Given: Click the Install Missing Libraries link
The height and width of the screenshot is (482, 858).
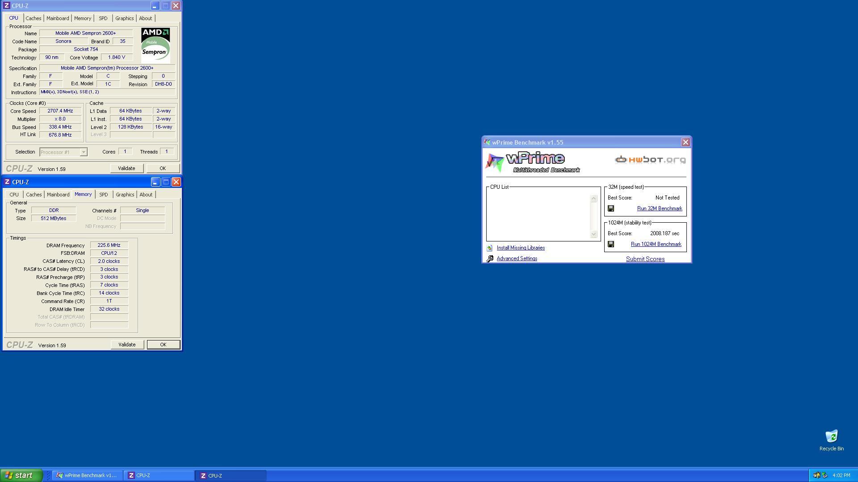Looking at the screenshot, I should [521, 248].
